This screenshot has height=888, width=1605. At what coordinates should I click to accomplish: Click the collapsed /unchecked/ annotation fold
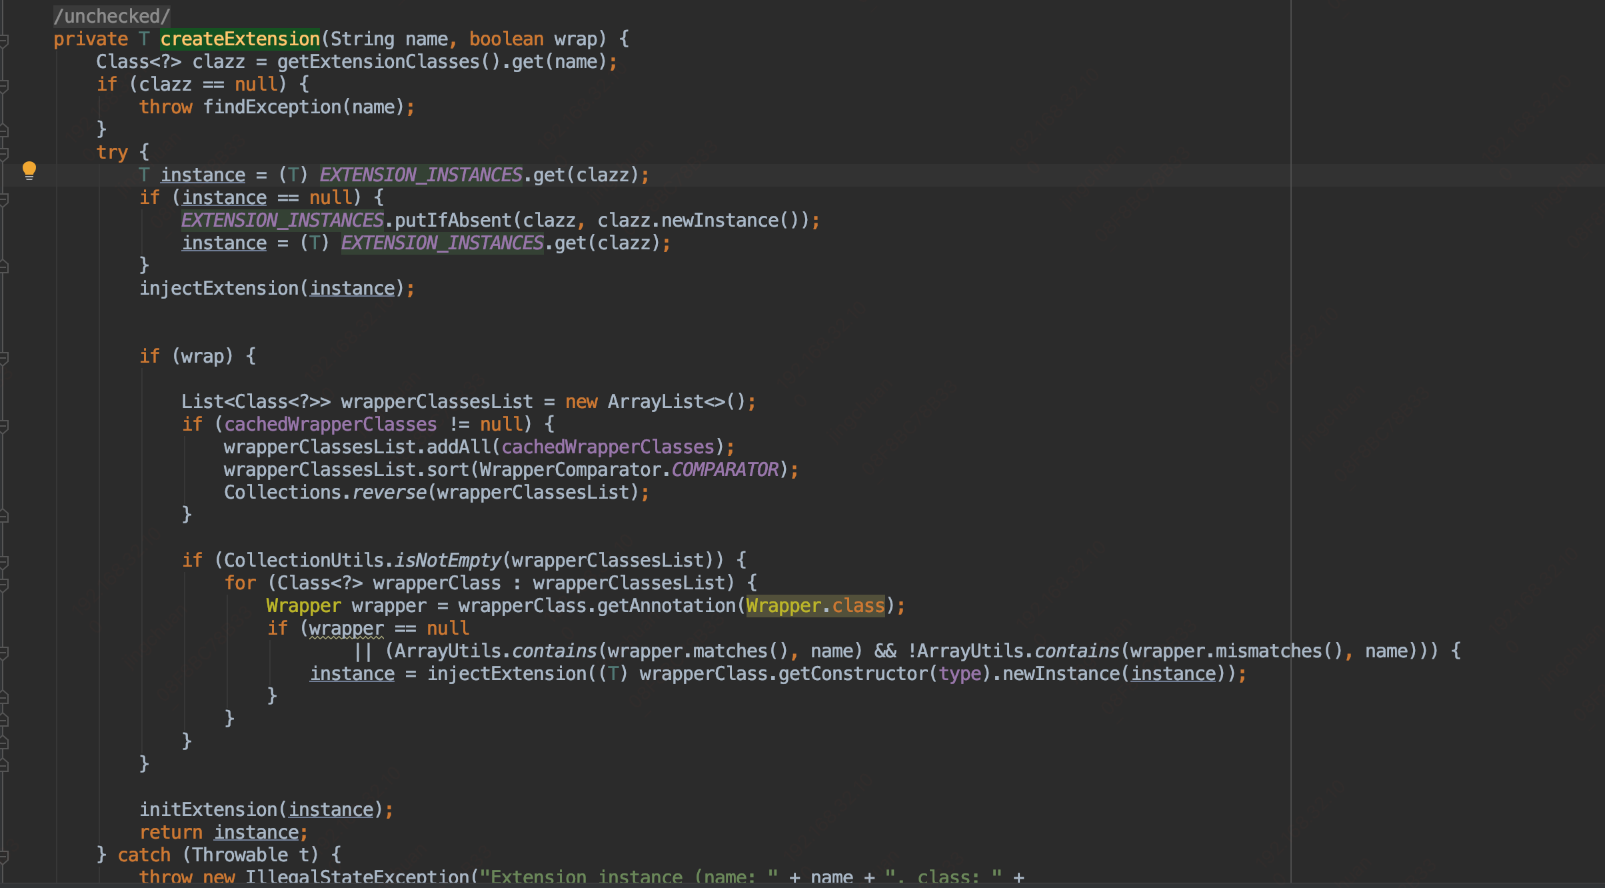point(111,16)
